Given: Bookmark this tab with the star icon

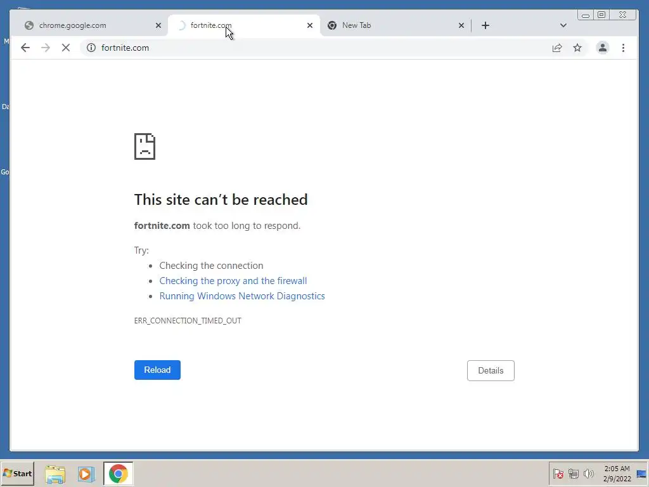Looking at the screenshot, I should coord(577,48).
